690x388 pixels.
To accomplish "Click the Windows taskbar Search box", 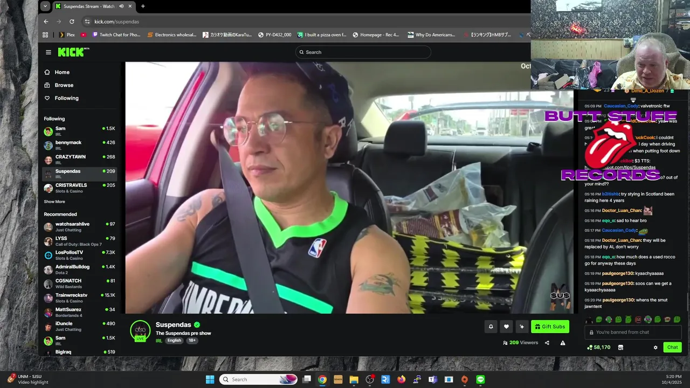I will tap(258, 379).
